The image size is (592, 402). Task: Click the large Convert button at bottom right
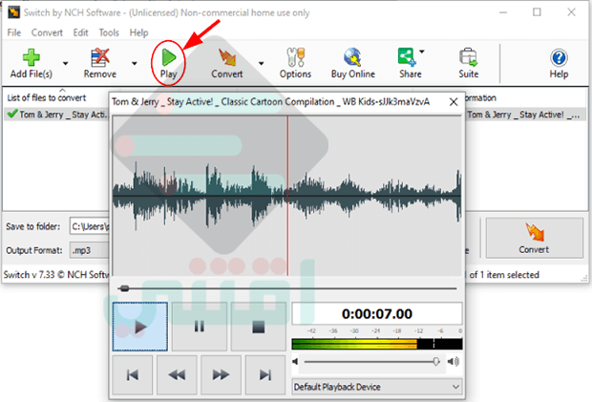535,238
